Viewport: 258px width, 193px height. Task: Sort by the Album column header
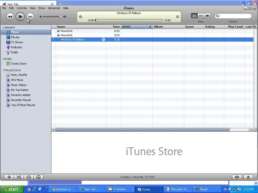click(x=168, y=27)
